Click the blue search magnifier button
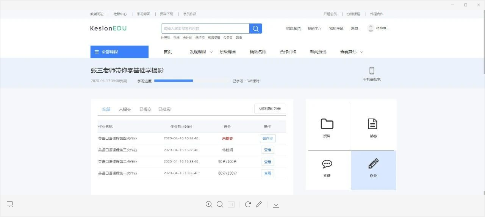This screenshot has height=217, width=485. tap(255, 29)
